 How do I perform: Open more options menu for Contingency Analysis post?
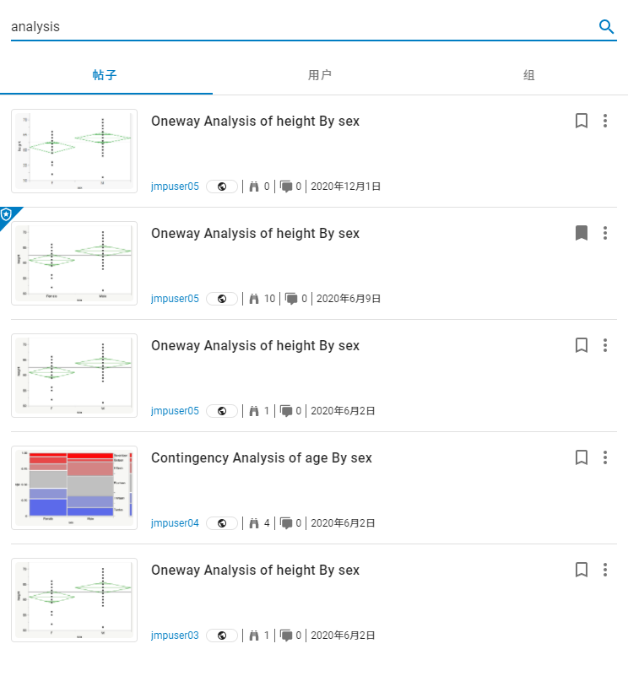pos(605,457)
